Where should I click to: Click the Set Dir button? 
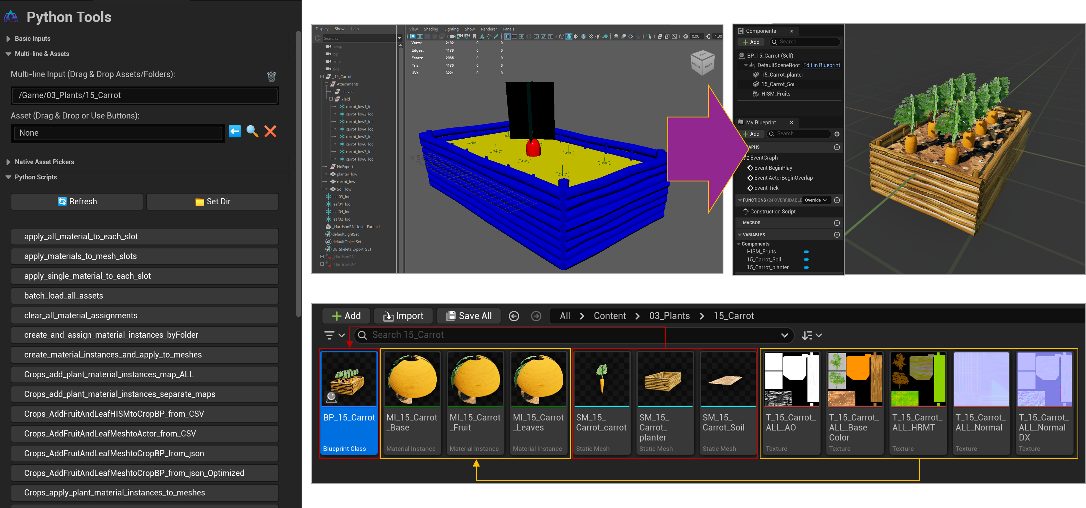click(212, 202)
